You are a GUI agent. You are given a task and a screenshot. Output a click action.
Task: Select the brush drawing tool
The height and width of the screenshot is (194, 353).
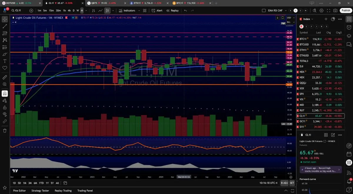click(x=5, y=54)
